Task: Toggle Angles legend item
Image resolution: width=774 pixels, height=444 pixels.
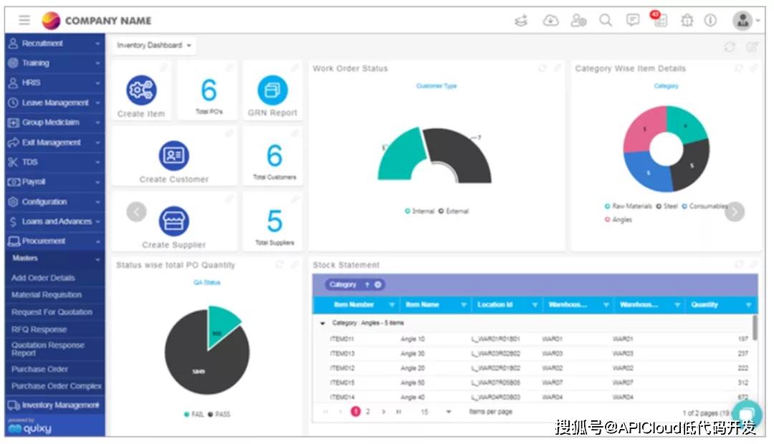Action: [x=618, y=220]
